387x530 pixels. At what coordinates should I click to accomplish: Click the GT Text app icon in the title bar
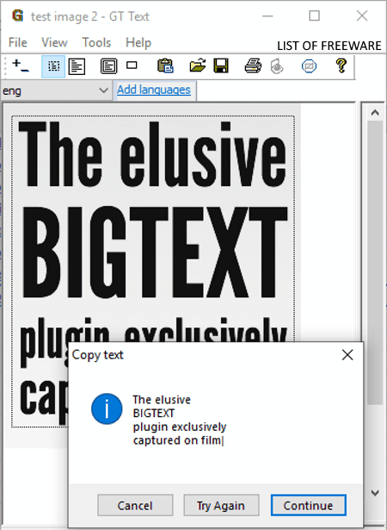click(17, 16)
